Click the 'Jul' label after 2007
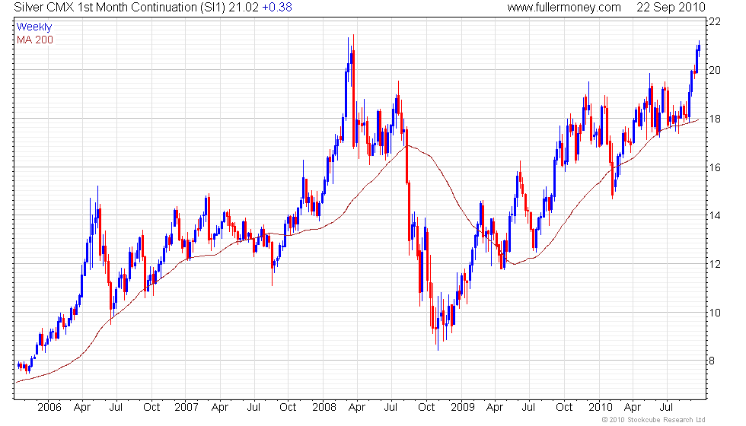 tap(253, 408)
